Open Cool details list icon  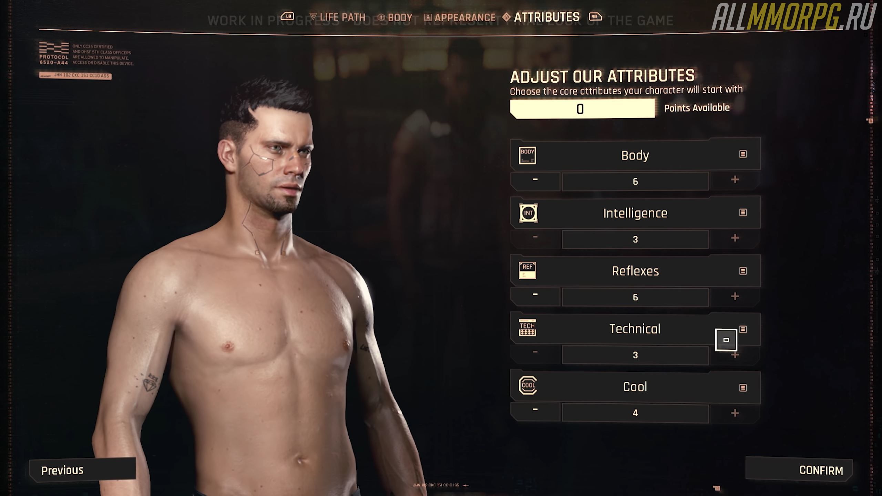pos(743,387)
